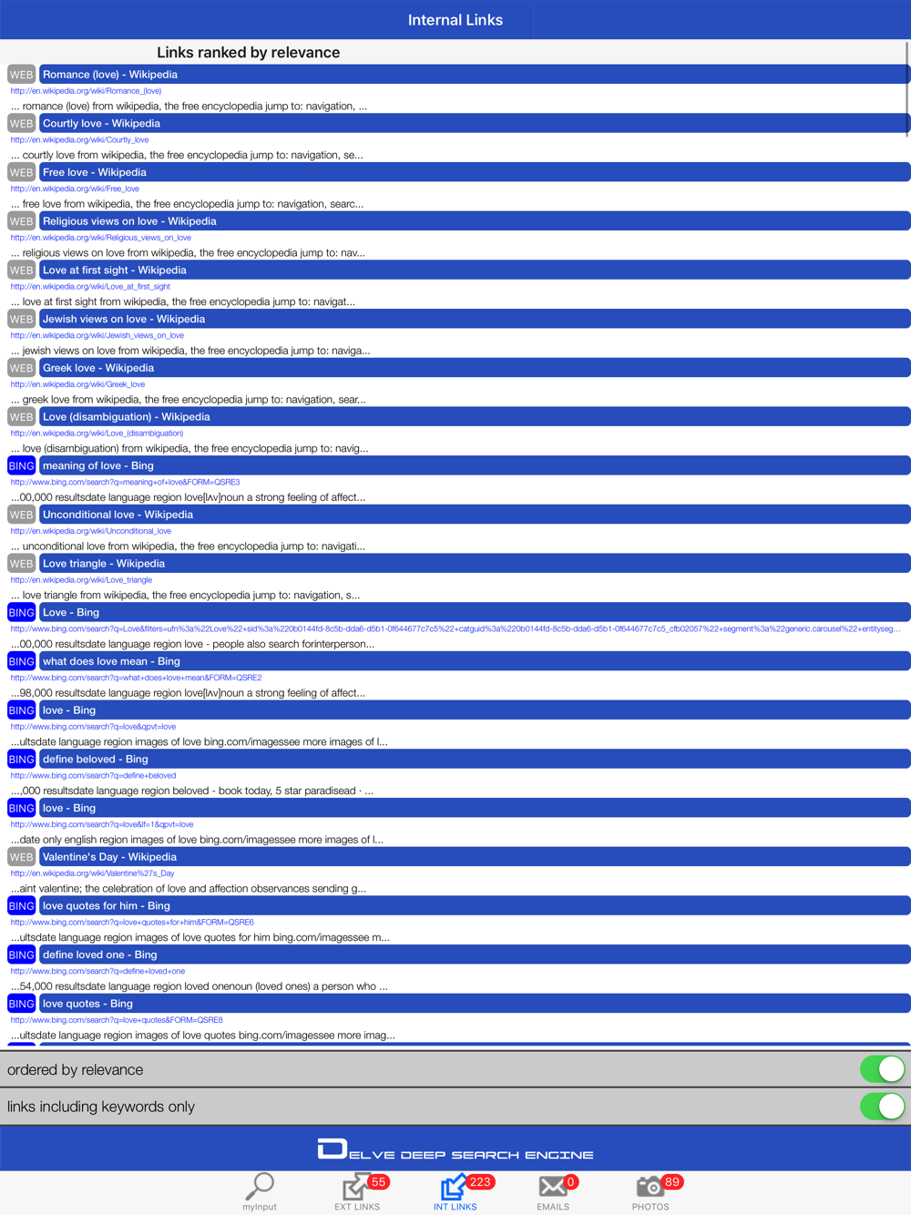Open Love (disambiguation) - Wikipedia title
The image size is (911, 1215).
(475, 417)
